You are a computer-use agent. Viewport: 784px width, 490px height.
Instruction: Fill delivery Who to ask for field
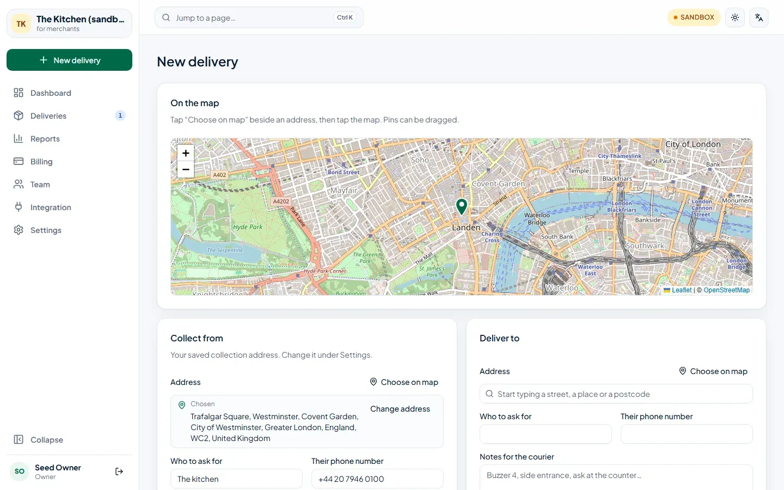click(x=546, y=434)
